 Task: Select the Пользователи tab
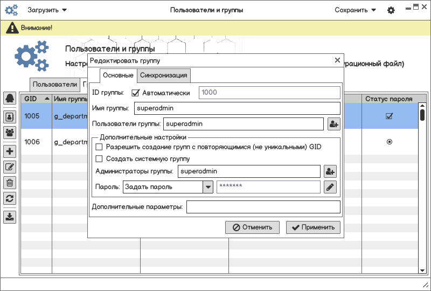54,85
